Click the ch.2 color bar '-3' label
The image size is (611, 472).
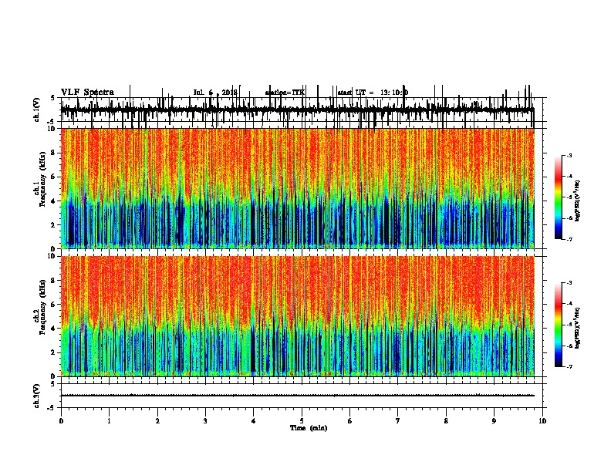(569, 283)
